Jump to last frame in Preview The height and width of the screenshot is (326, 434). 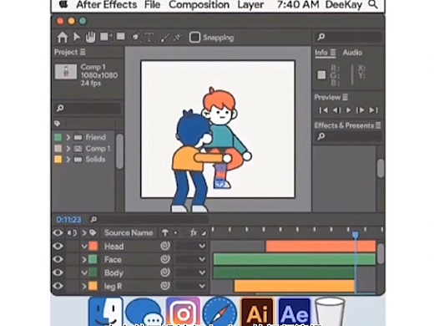pos(373,110)
